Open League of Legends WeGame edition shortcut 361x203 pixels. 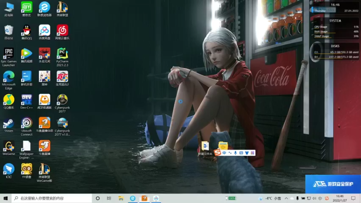click(x=44, y=173)
